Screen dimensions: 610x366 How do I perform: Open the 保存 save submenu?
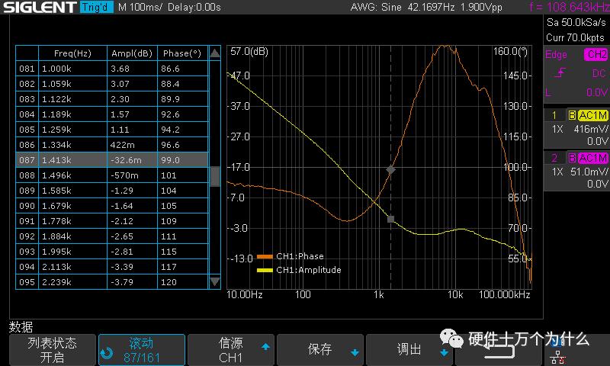click(320, 350)
